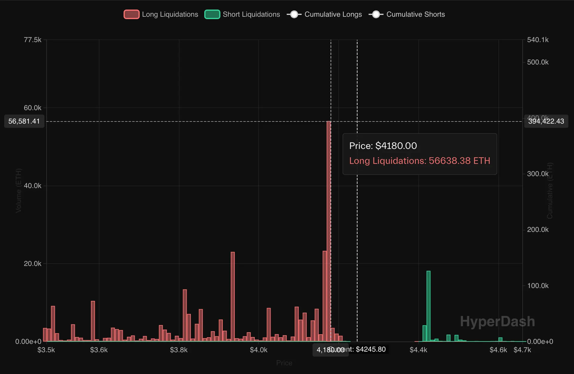The height and width of the screenshot is (374, 574).
Task: Collapse the Long Liquidations tooltip box
Action: 419,154
